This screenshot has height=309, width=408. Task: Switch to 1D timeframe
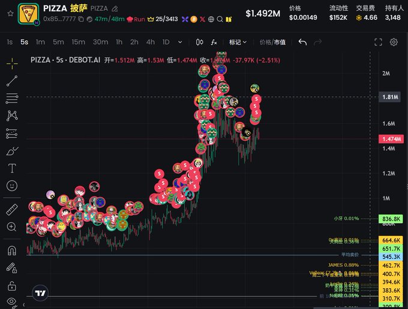click(x=166, y=42)
